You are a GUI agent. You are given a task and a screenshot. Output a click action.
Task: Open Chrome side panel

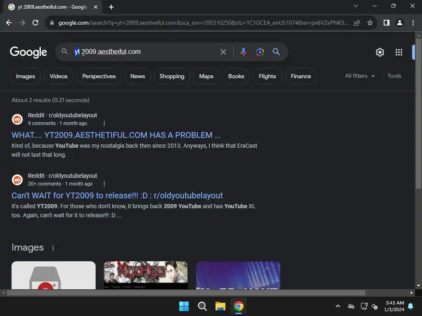(387, 23)
